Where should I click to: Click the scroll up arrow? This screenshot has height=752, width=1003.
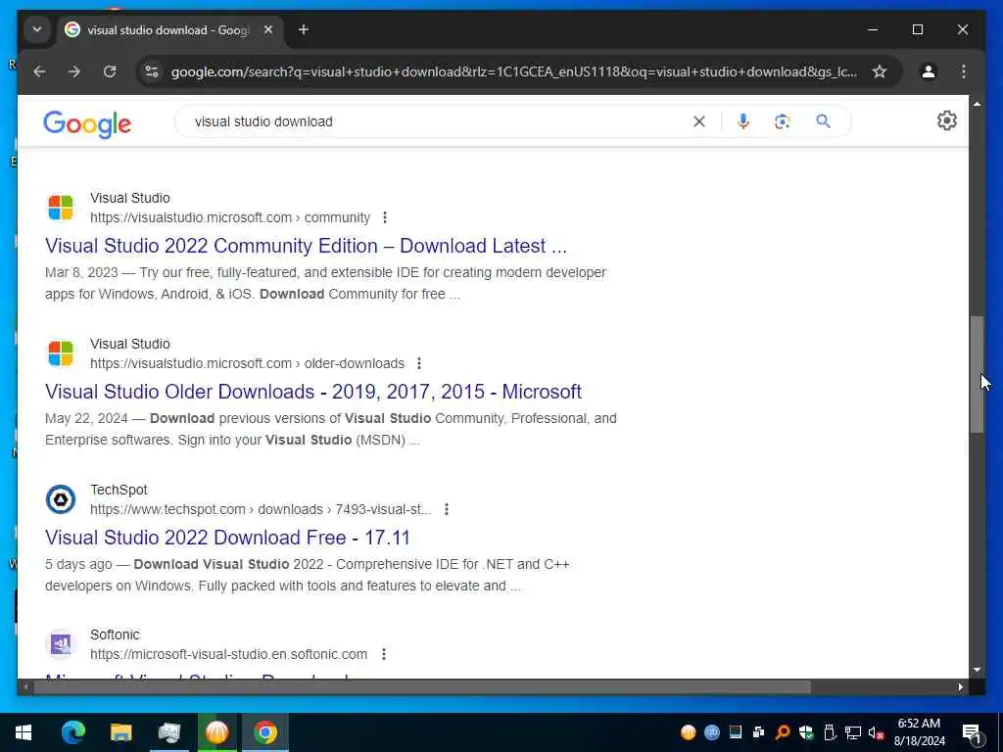pyautogui.click(x=977, y=104)
